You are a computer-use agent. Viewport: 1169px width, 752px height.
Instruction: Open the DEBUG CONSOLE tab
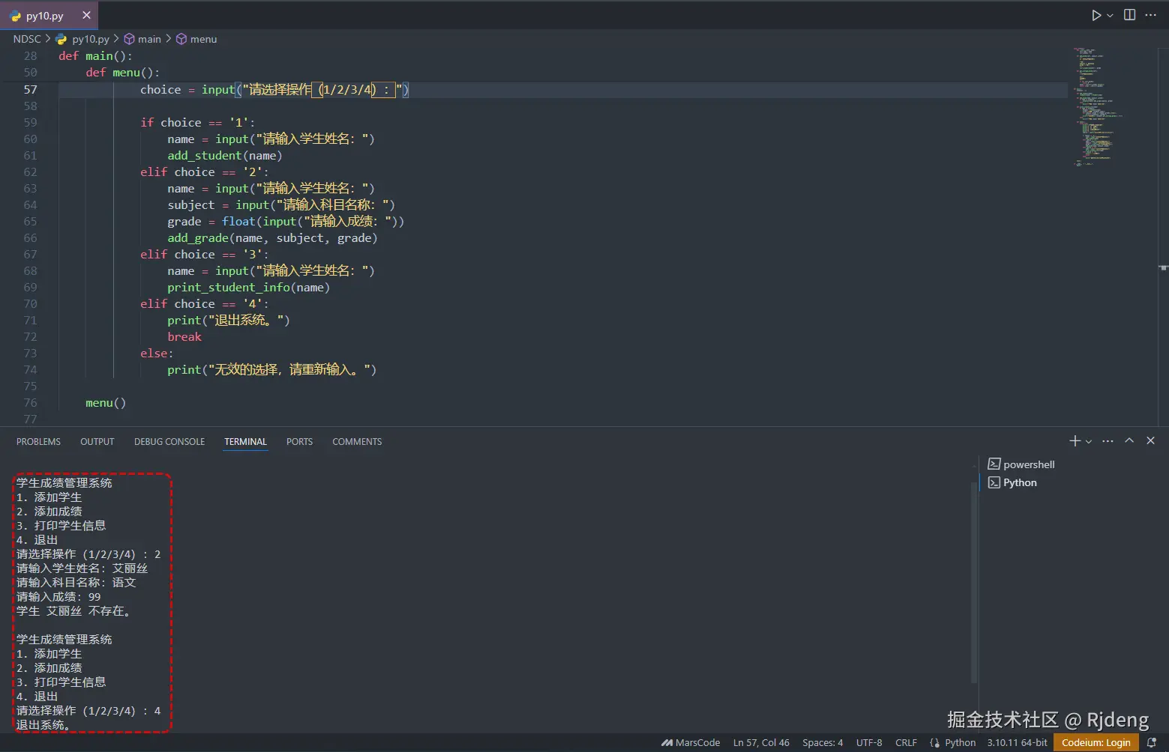[x=169, y=442]
